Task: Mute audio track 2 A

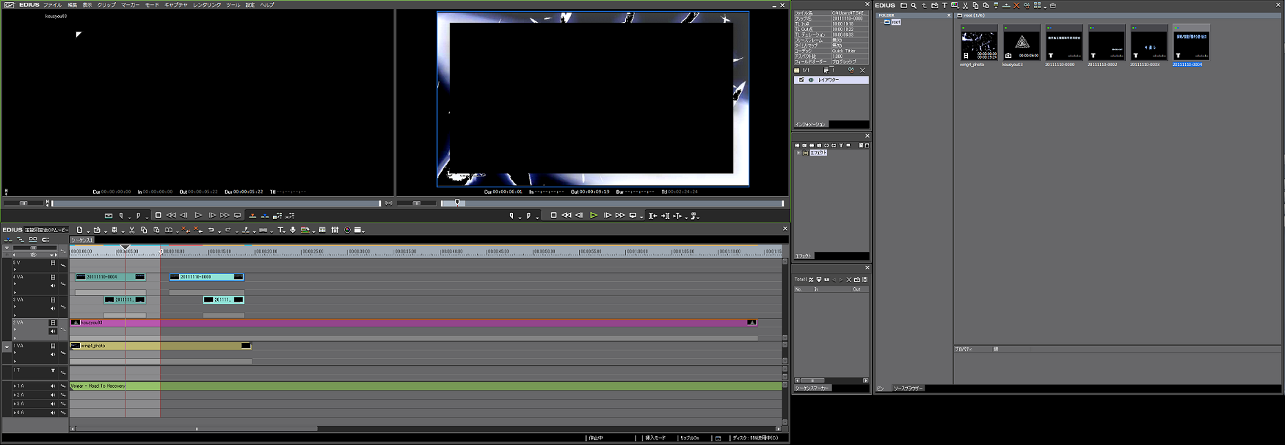Action: click(x=52, y=395)
